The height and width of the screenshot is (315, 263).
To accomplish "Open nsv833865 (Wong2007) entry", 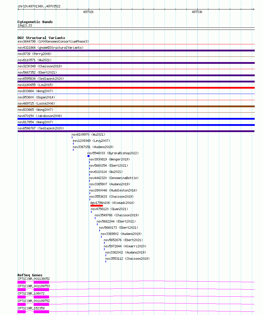I will coord(35,110).
